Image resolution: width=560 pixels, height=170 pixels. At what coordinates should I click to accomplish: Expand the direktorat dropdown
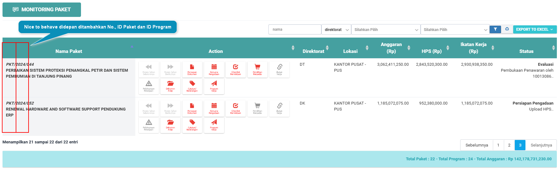(336, 30)
